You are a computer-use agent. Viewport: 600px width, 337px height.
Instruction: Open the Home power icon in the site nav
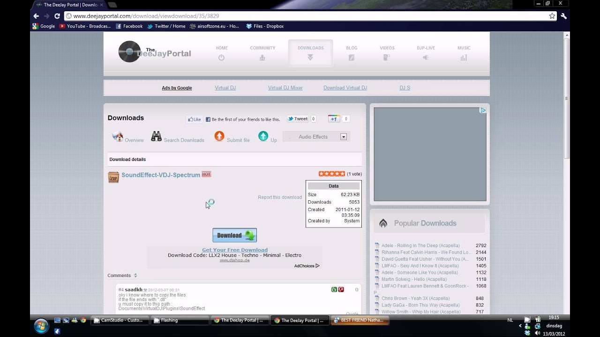click(222, 58)
